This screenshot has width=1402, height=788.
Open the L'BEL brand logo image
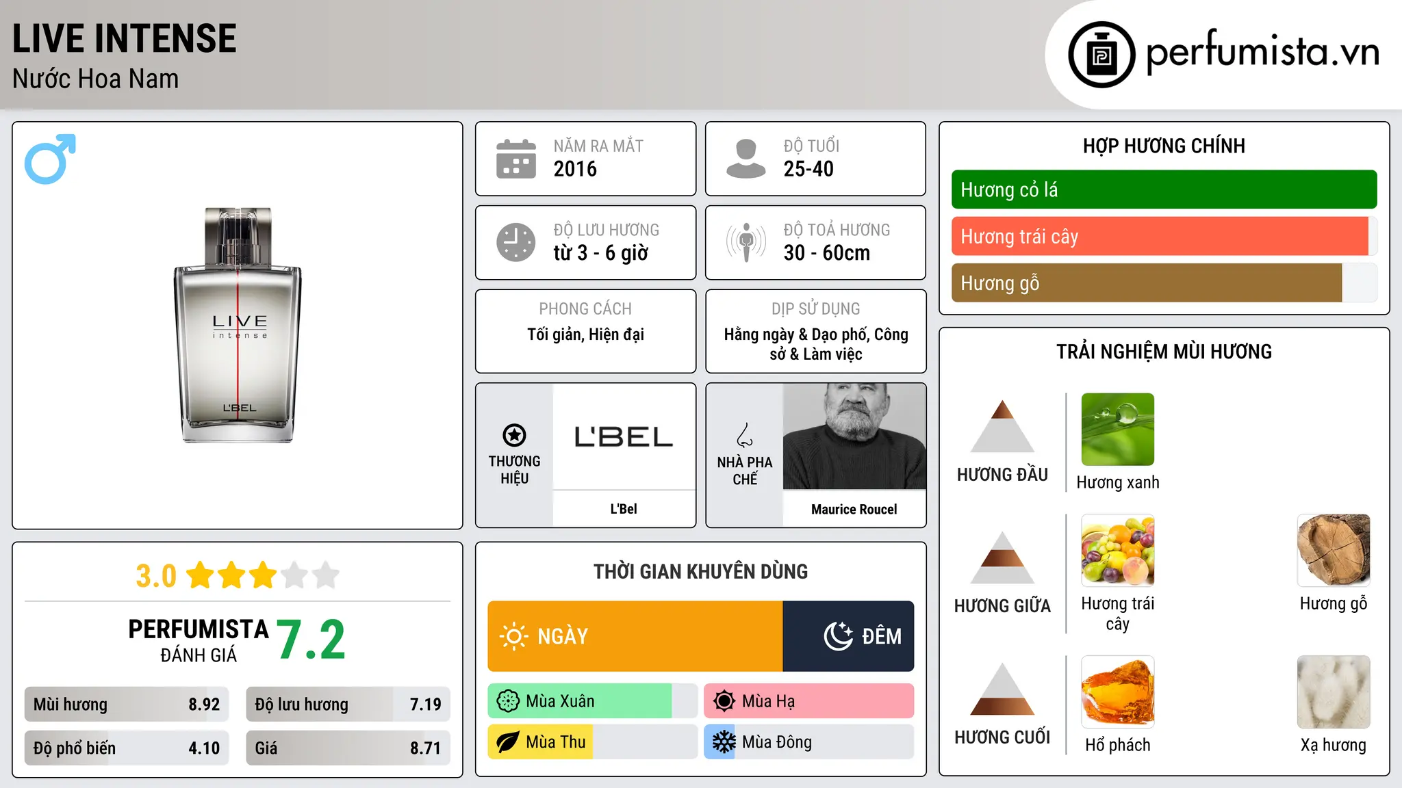(624, 437)
